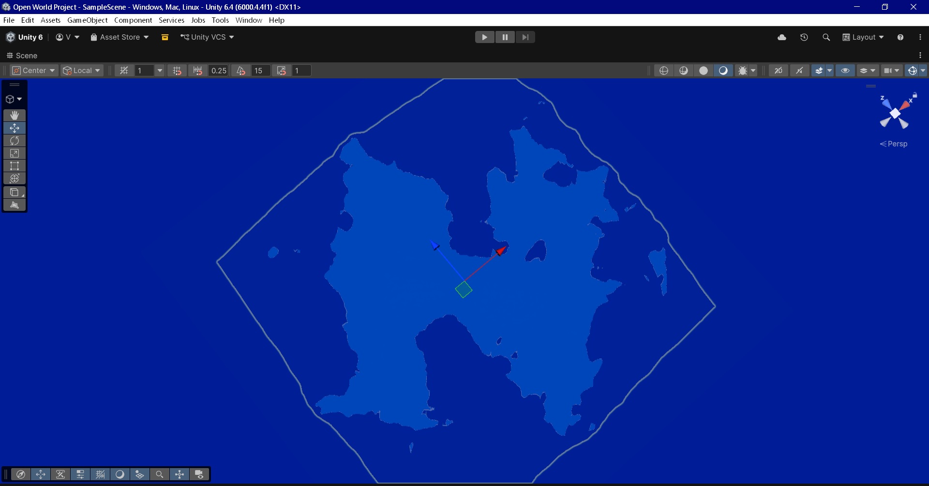
Task: Toggle scene audio mute button
Action: pyautogui.click(x=799, y=71)
